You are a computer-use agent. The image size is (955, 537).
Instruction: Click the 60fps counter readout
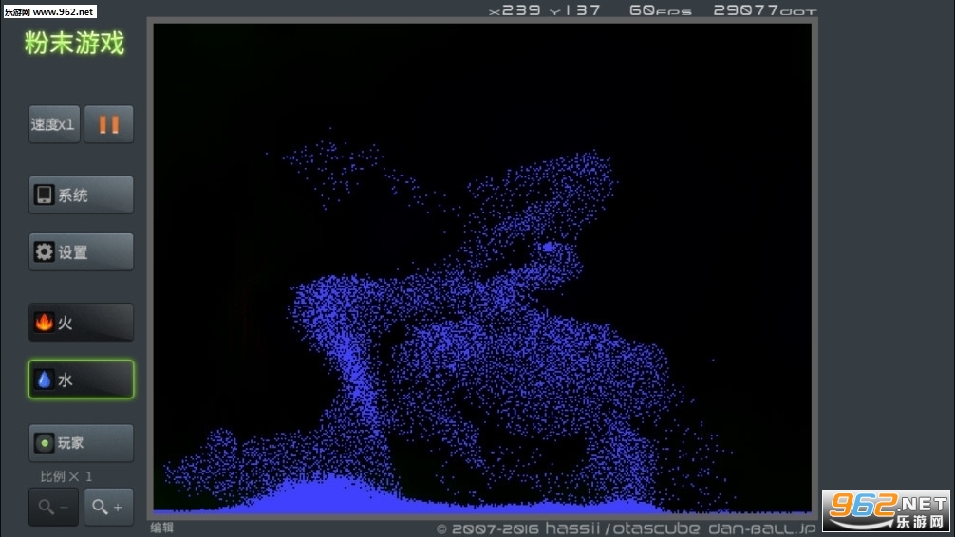[x=660, y=10]
